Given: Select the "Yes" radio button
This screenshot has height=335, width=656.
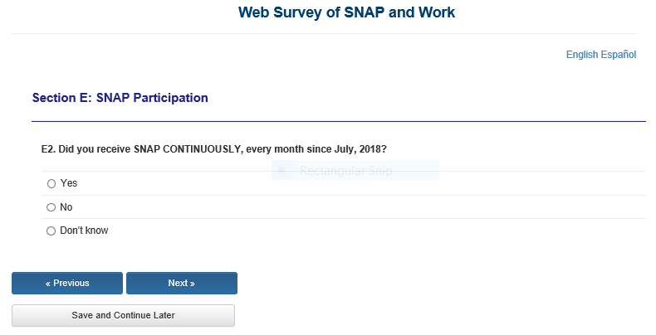Looking at the screenshot, I should pyautogui.click(x=51, y=183).
